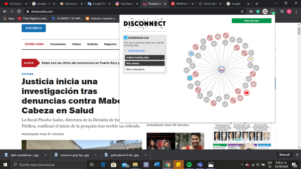301x169 pixels.
Task: Open the elnuevodia.com link in sidebar
Action: (137, 51)
